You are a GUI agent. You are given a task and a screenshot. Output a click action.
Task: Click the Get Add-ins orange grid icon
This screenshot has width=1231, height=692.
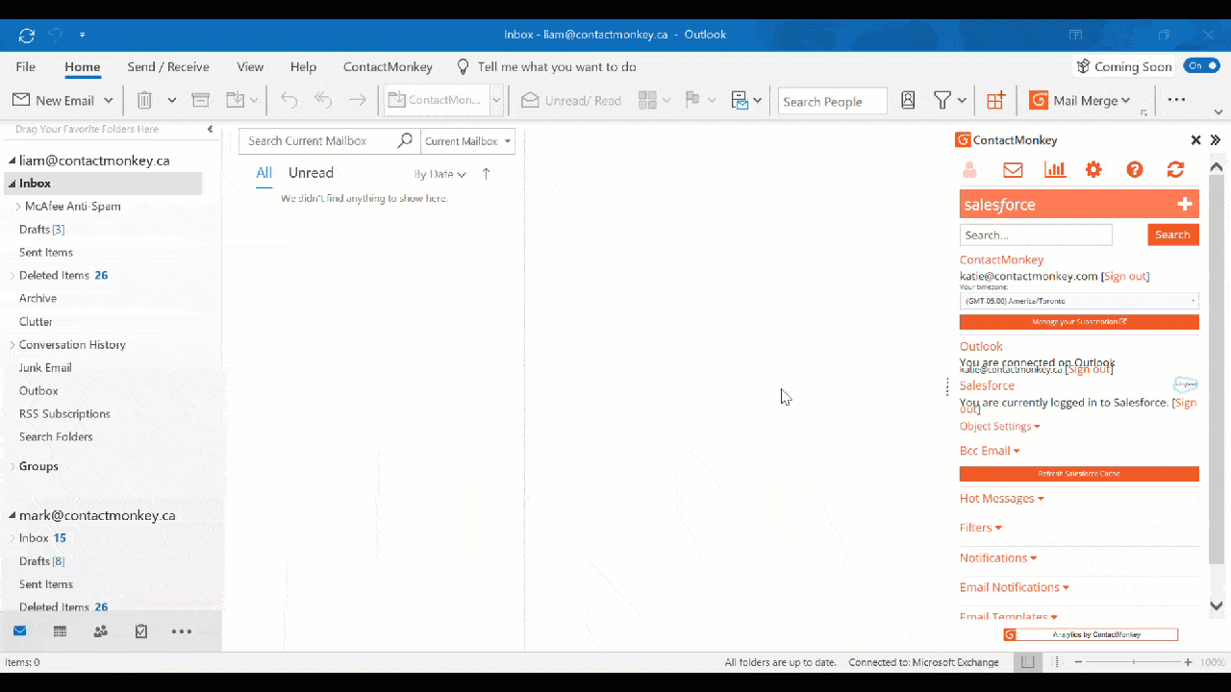995,100
